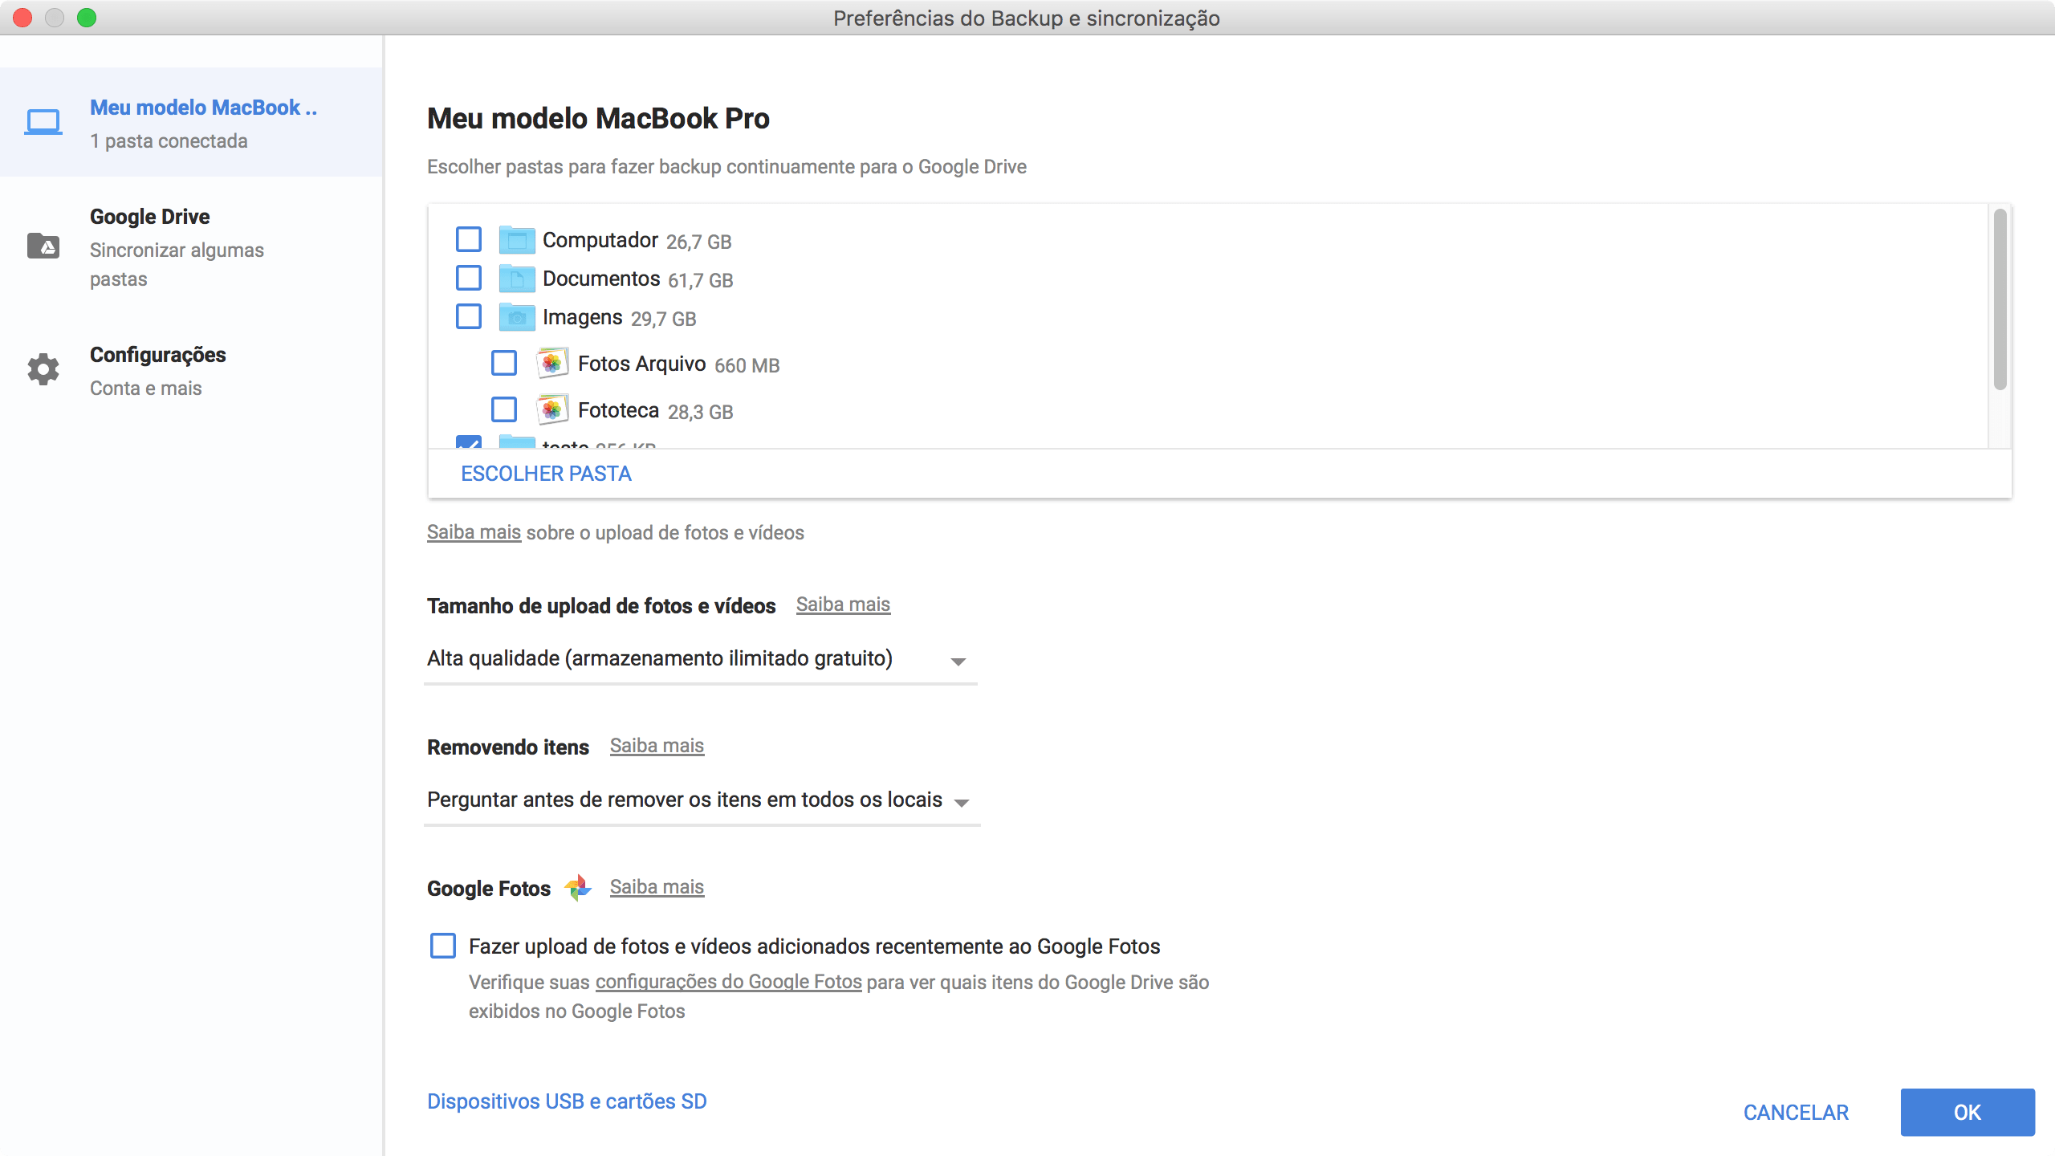Enable the Fototeca checkbox
Viewport: 2055px width, 1156px height.
coord(504,409)
